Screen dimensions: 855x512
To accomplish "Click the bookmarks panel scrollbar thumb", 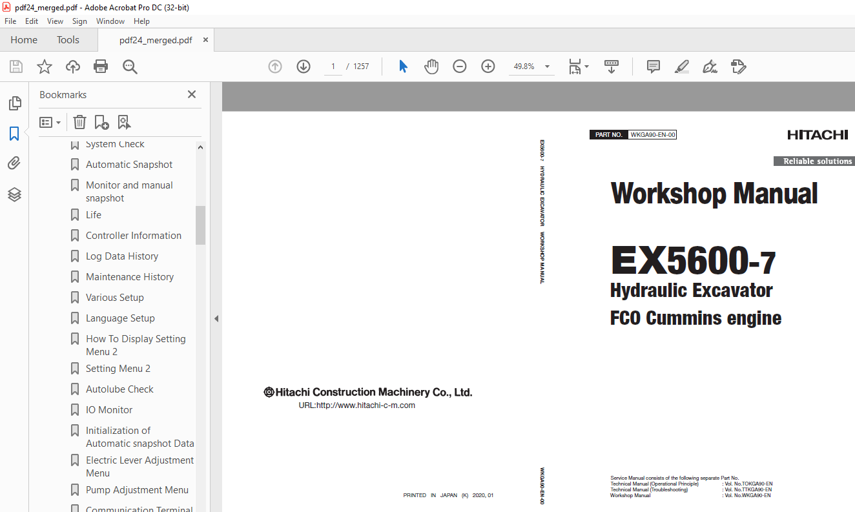I will [x=200, y=225].
